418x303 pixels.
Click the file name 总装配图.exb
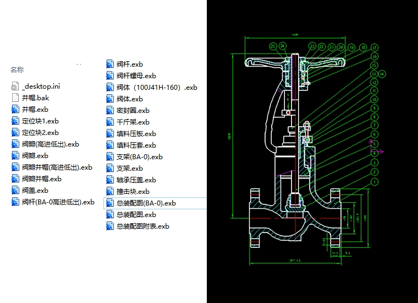(x=136, y=214)
